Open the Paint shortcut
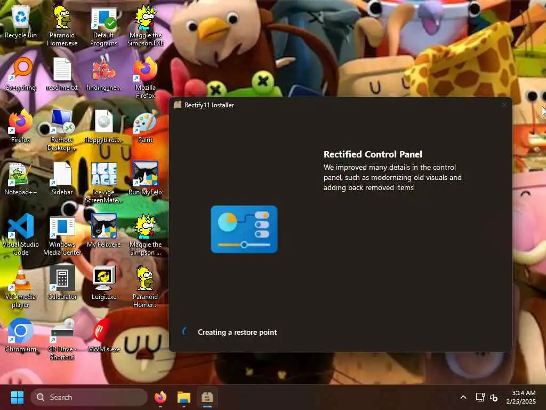 (146, 126)
